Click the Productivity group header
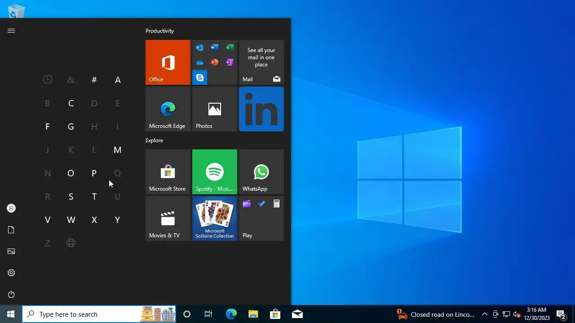Image resolution: width=575 pixels, height=323 pixels. [x=159, y=31]
